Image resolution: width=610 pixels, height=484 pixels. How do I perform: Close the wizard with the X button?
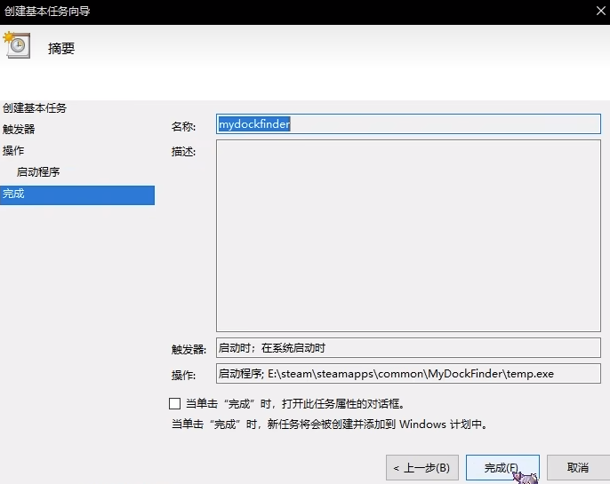[x=598, y=11]
